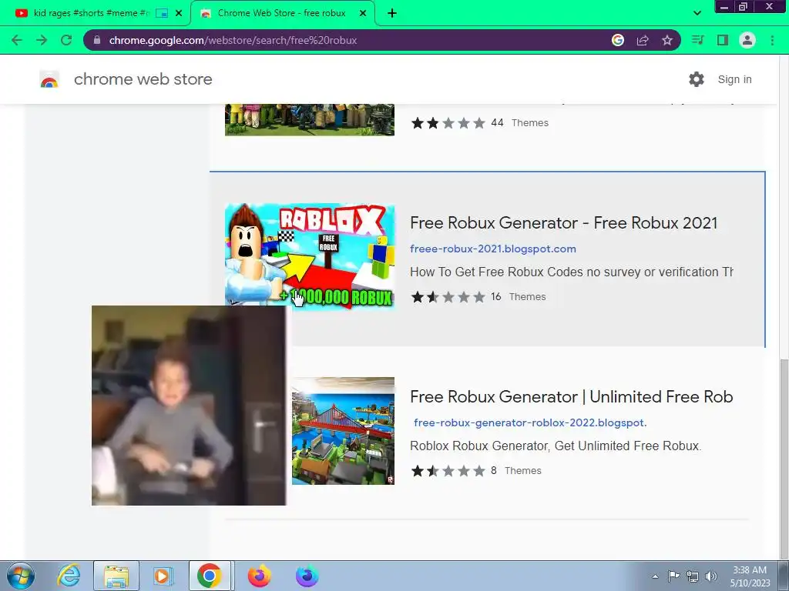The width and height of the screenshot is (789, 591).
Task: Open a new browser tab
Action: click(x=392, y=13)
